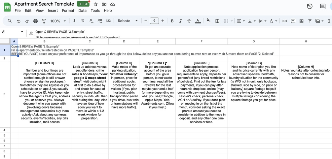Undo the last action
Image resolution: width=332 pixels, height=159 pixels.
[x=18, y=21]
